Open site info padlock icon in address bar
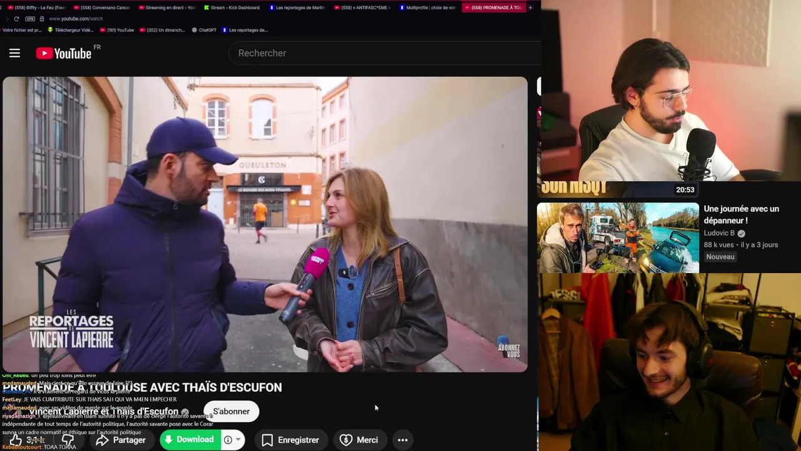Screen dimensions: 801x451 pyautogui.click(x=42, y=19)
